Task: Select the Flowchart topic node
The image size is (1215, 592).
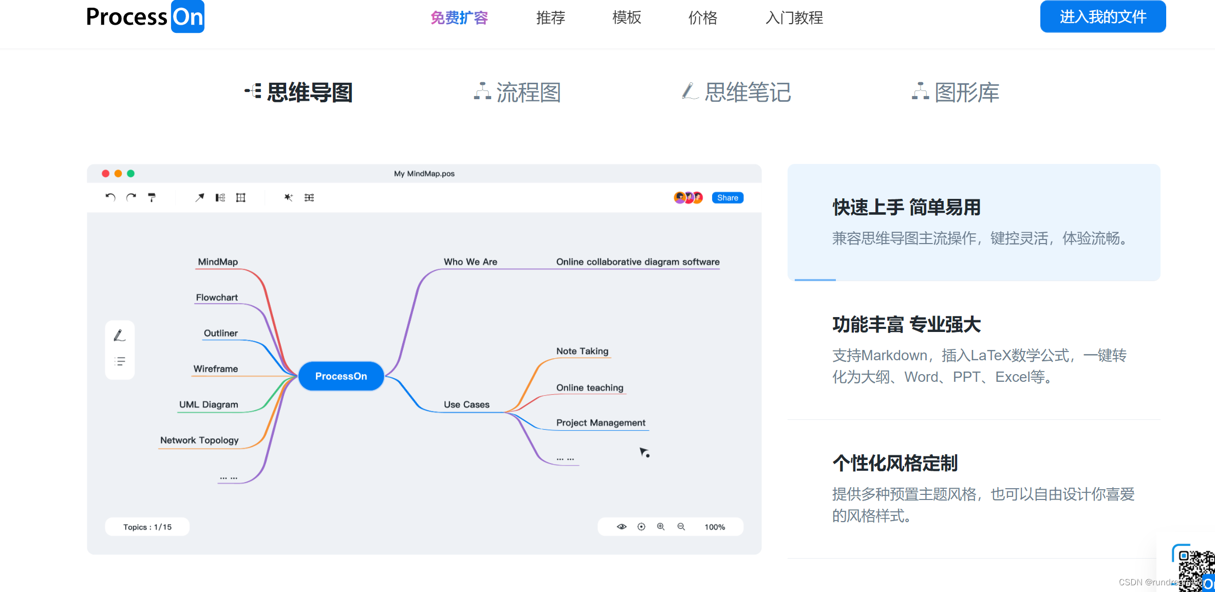Action: click(217, 297)
